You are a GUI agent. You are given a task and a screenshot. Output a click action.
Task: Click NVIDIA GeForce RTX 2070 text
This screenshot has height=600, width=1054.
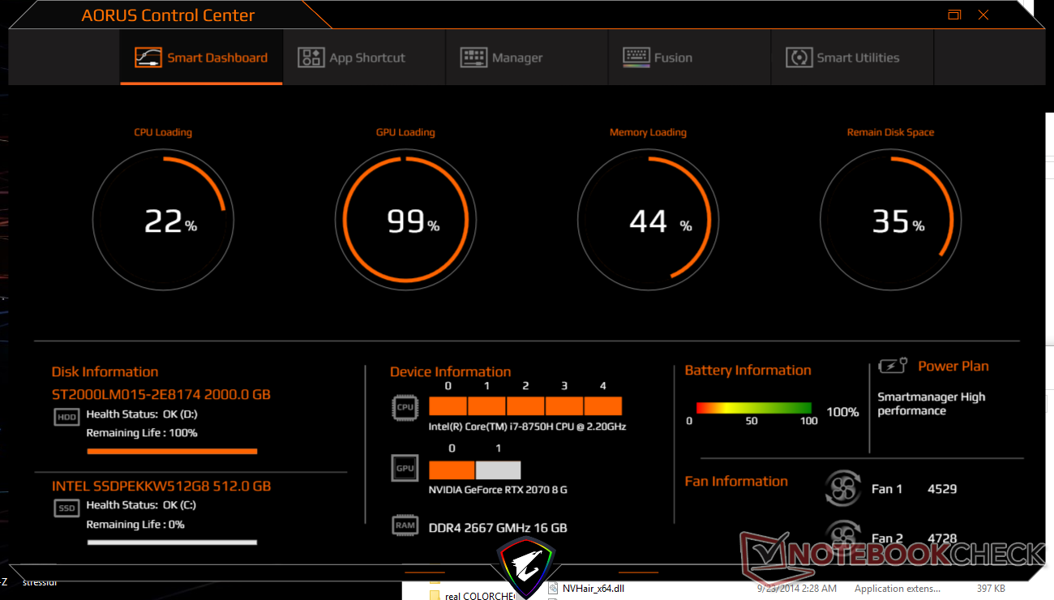[x=498, y=490]
